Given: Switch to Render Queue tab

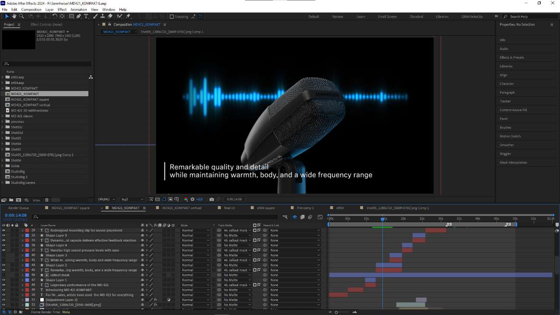Looking at the screenshot, I should [19, 208].
